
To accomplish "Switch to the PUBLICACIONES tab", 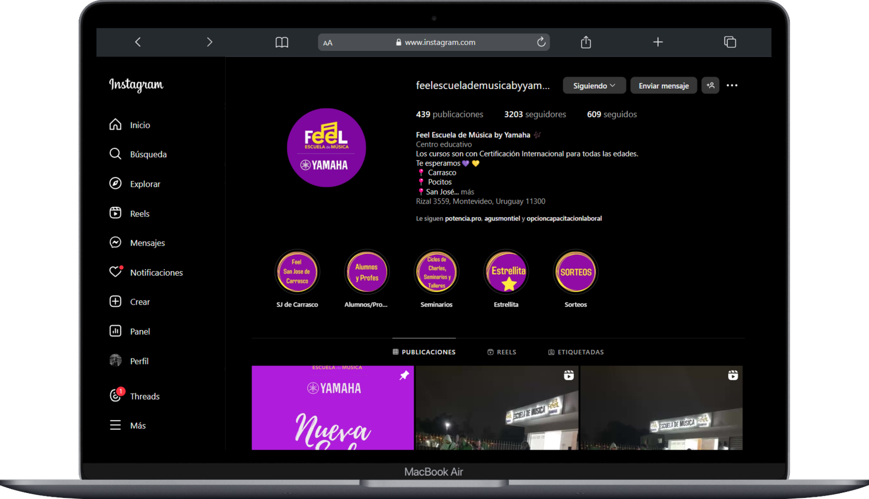I will pyautogui.click(x=424, y=352).
